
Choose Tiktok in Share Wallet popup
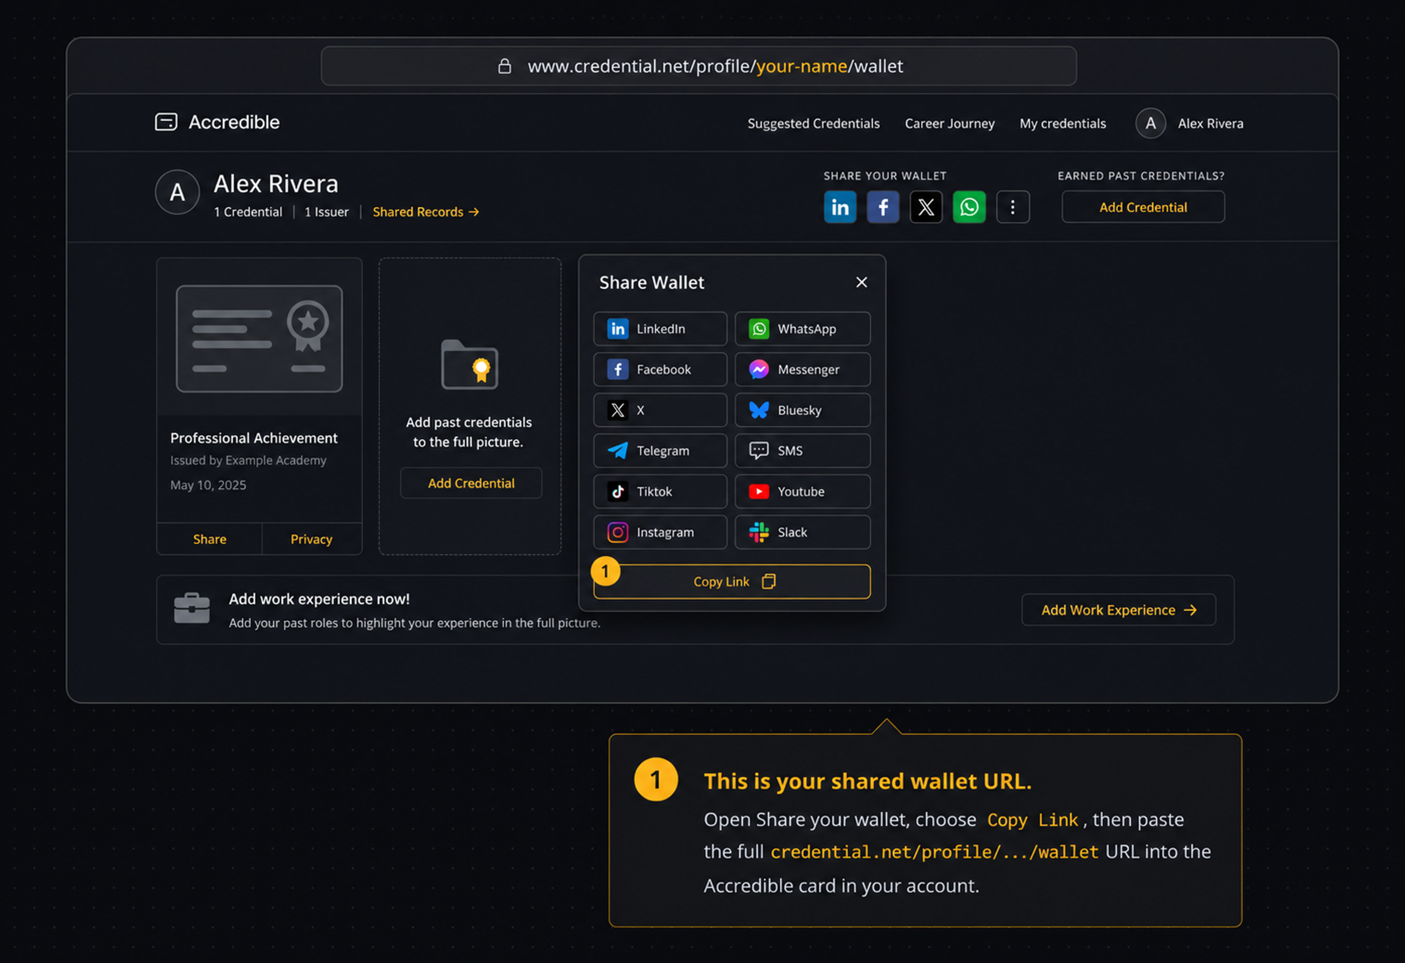659,492
